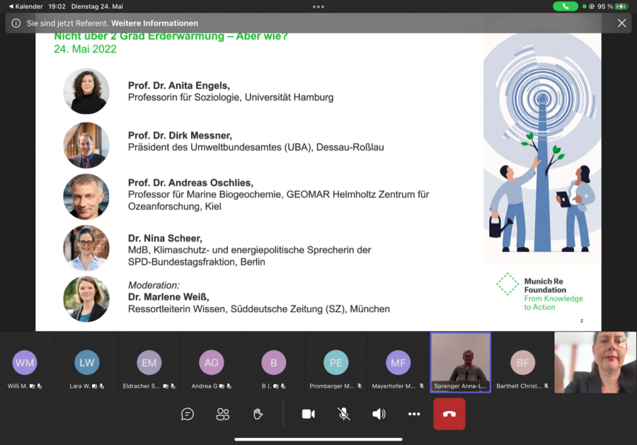This screenshot has width=637, height=445.
Task: Select the BF avatar for Barthelt
Action: pos(523,363)
